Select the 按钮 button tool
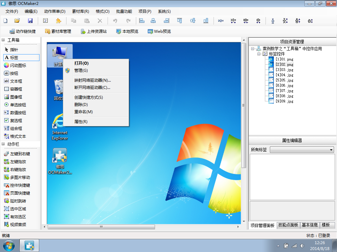Viewport: 337px width, 252px height. (x=11, y=73)
